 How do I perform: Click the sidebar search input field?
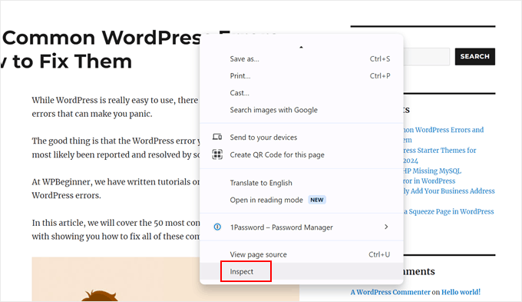click(x=426, y=56)
